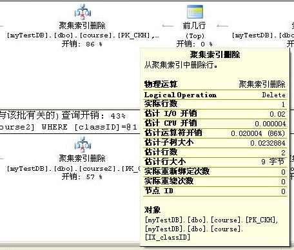294x250 pixels.
Task: Click the 开销: 86 % cost label
Action: coord(82,44)
